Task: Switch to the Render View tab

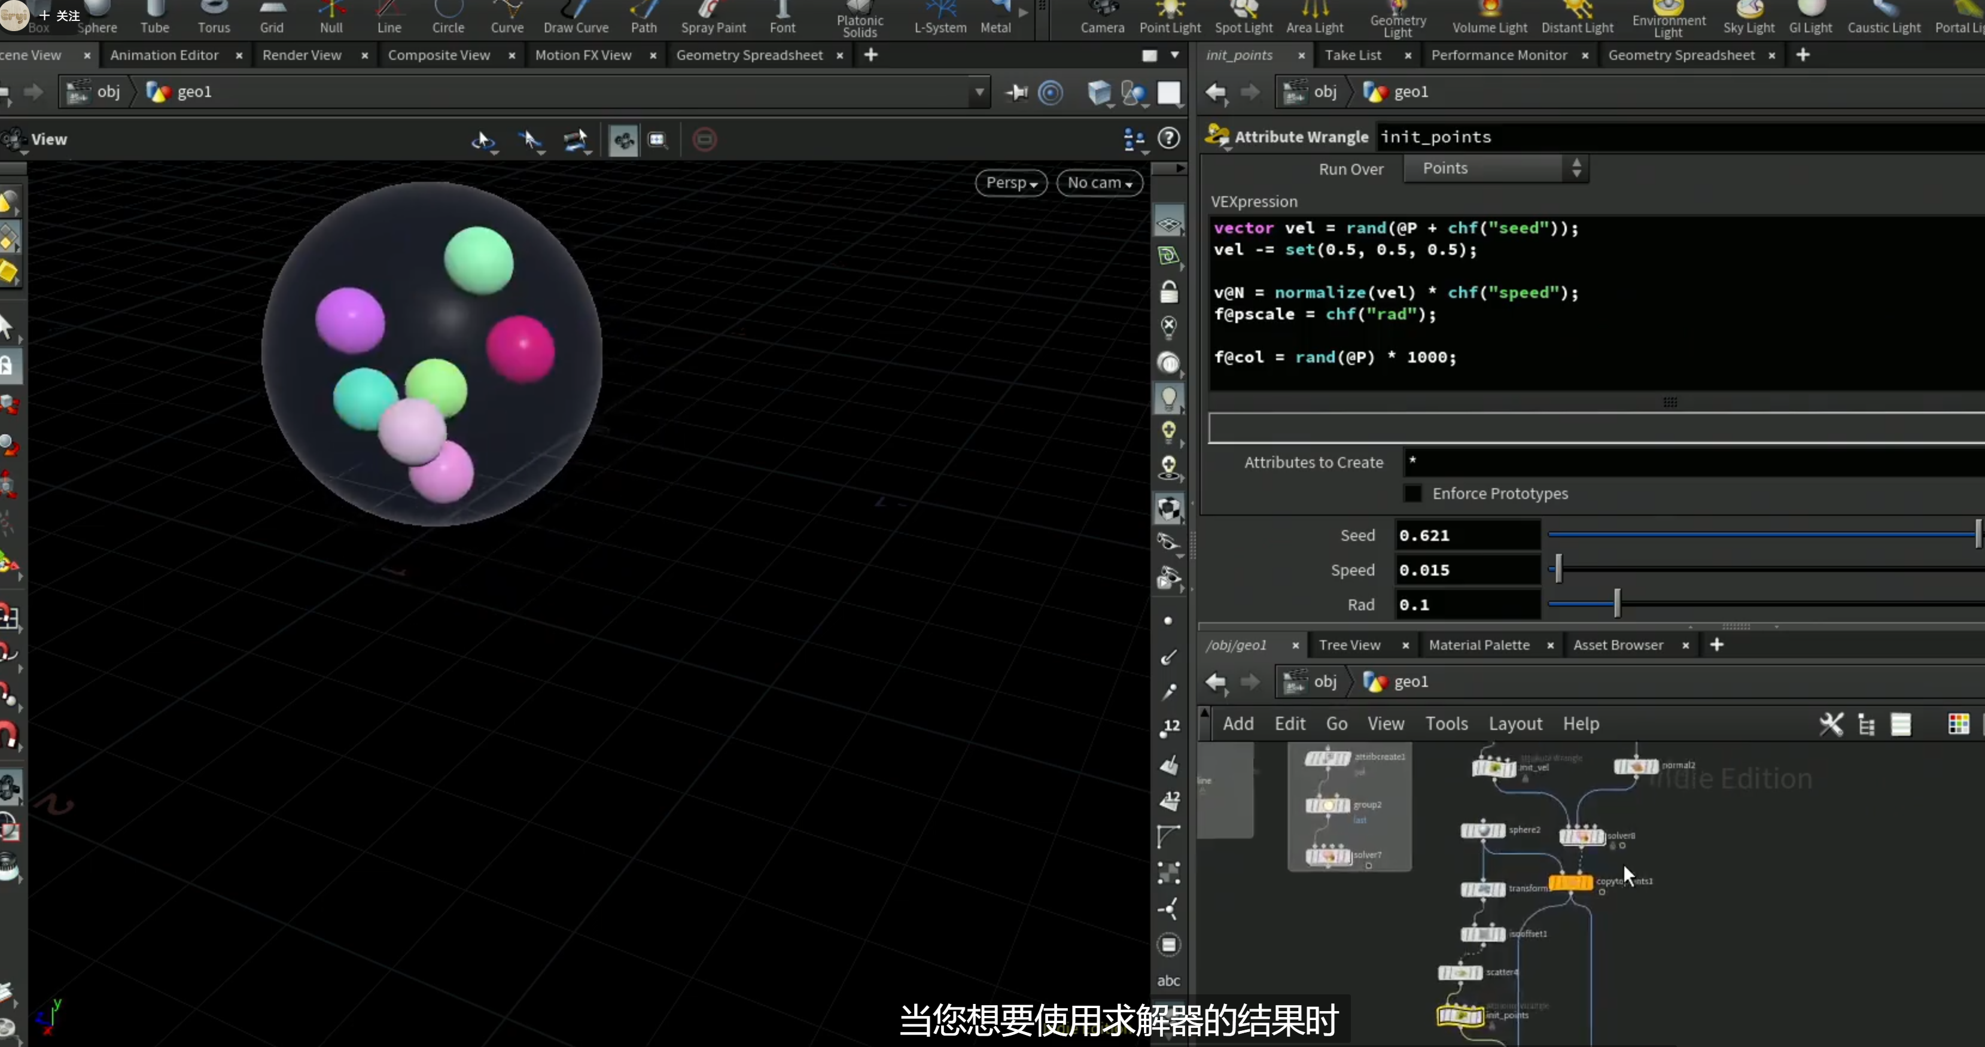Action: coord(302,56)
